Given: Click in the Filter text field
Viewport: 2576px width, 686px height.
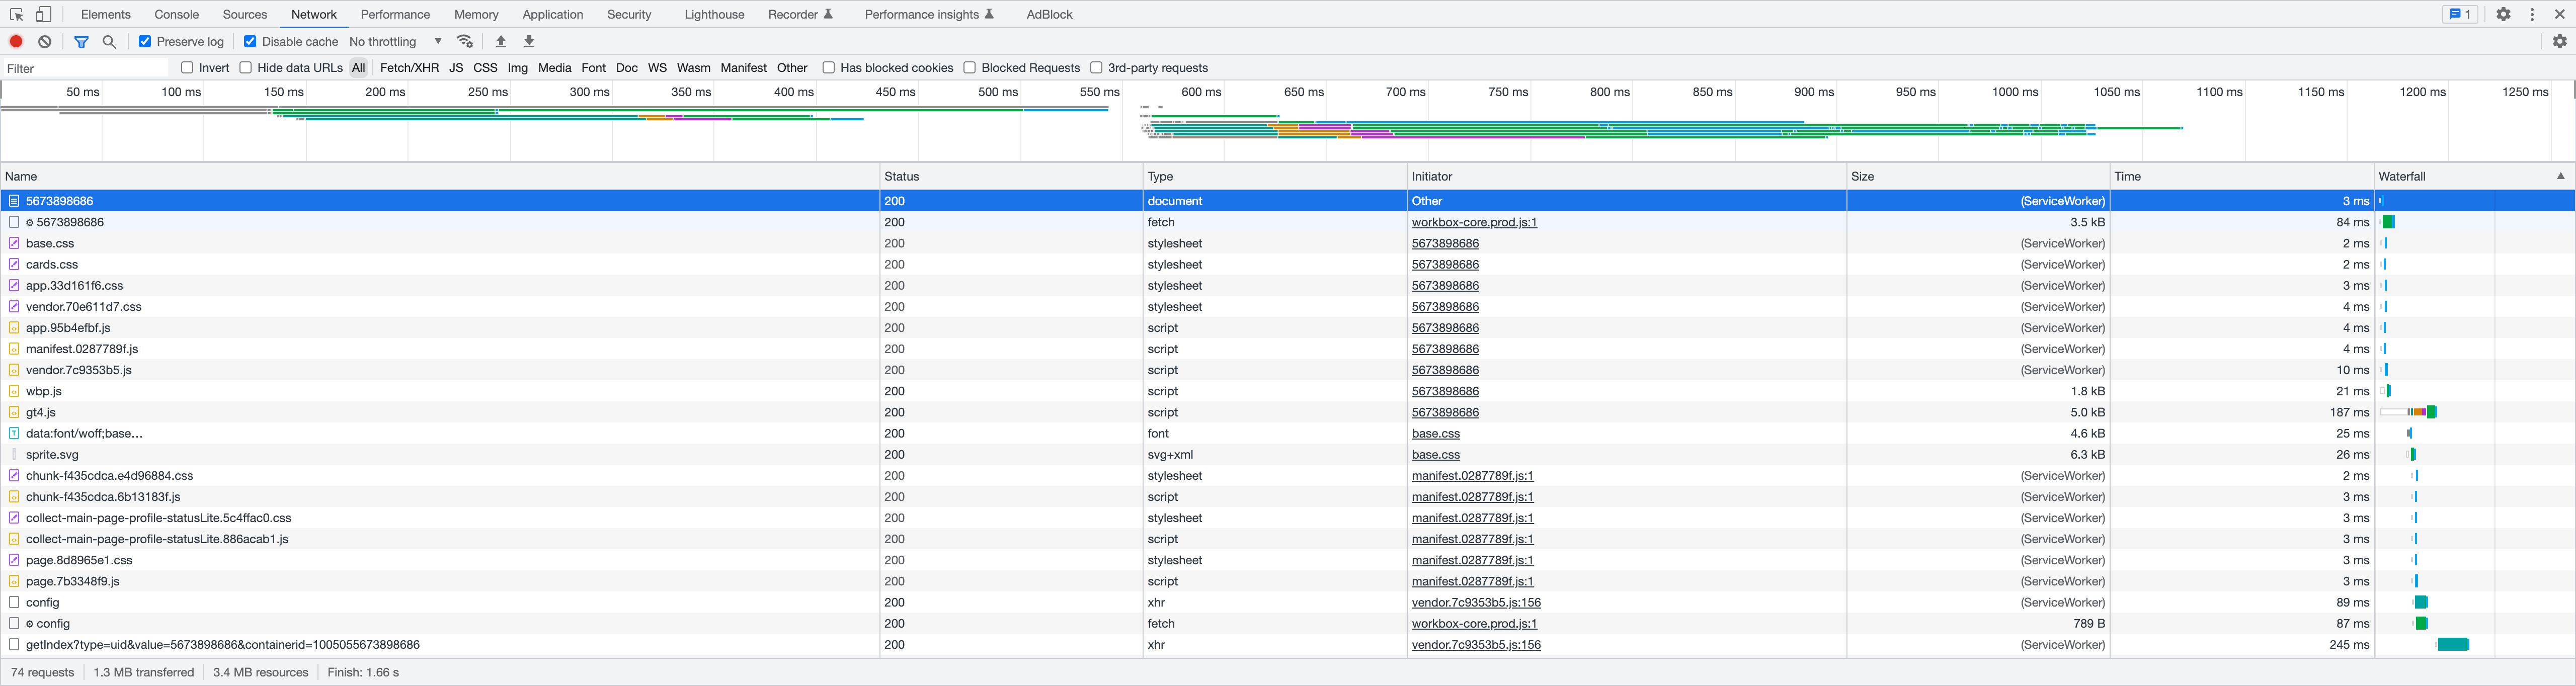Looking at the screenshot, I should coord(86,68).
